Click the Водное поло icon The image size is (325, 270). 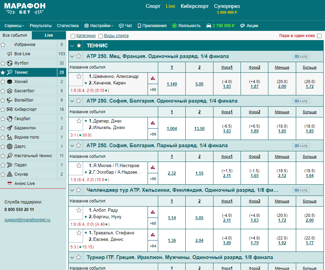tap(10, 137)
